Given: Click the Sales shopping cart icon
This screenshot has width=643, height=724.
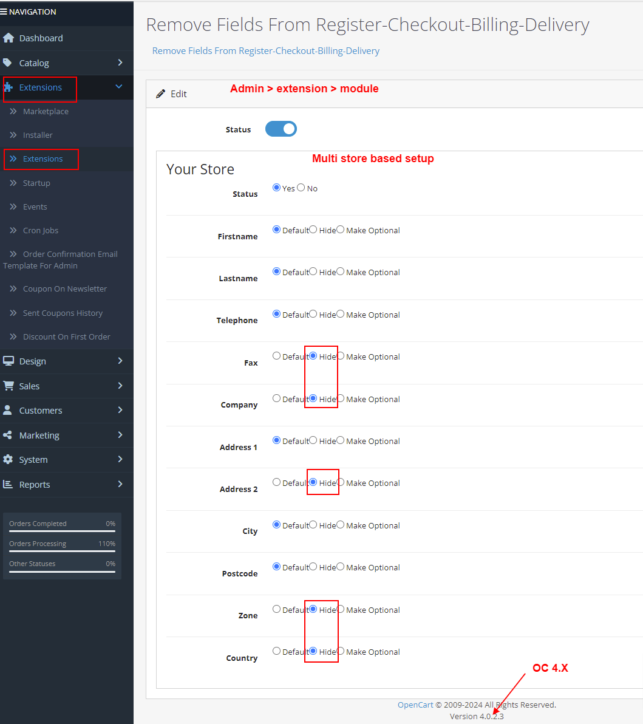Looking at the screenshot, I should tap(9, 386).
